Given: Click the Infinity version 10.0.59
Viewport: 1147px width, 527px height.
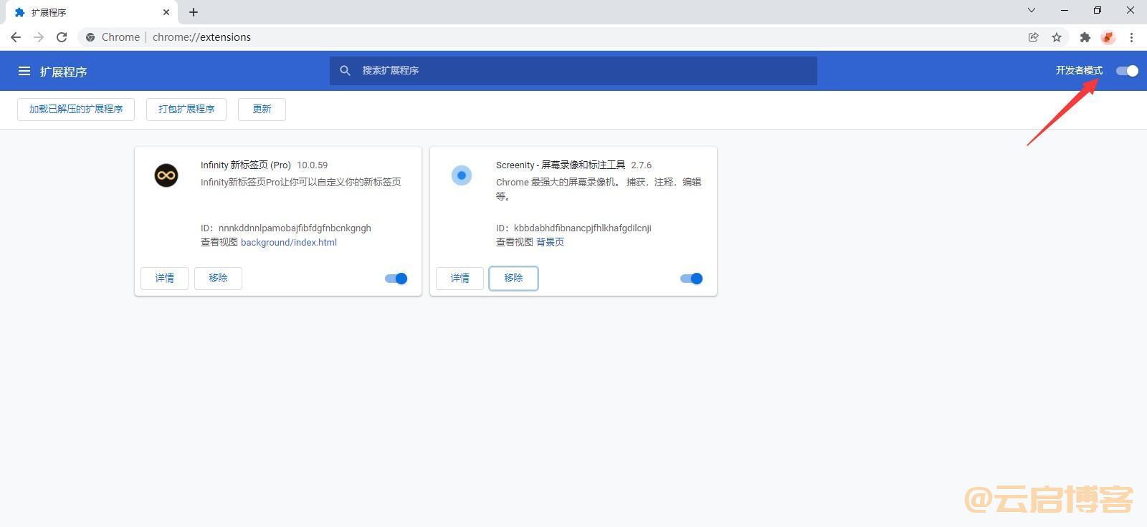Looking at the screenshot, I should pyautogui.click(x=312, y=165).
